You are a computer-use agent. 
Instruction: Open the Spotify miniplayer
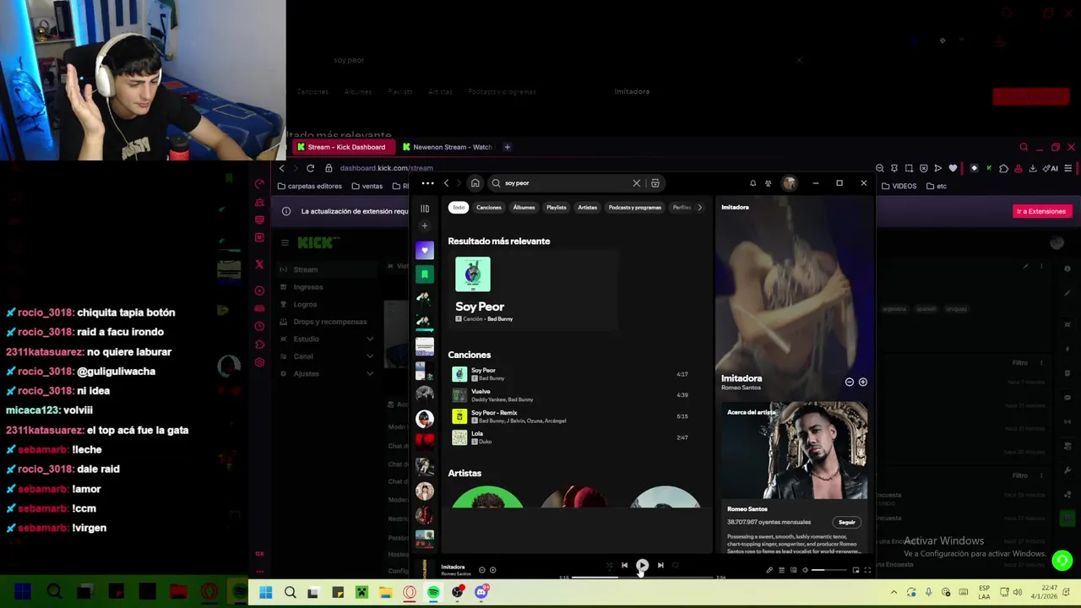856,570
